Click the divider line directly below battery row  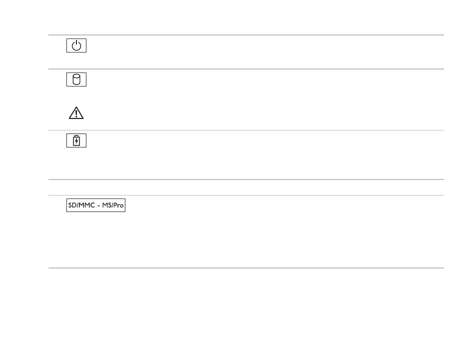pyautogui.click(x=246, y=179)
